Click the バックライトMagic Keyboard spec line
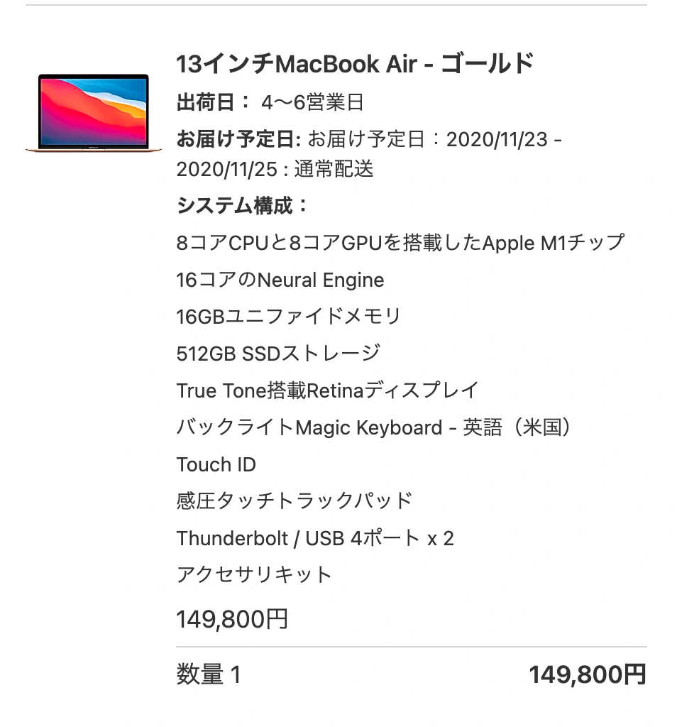 pyautogui.click(x=375, y=427)
